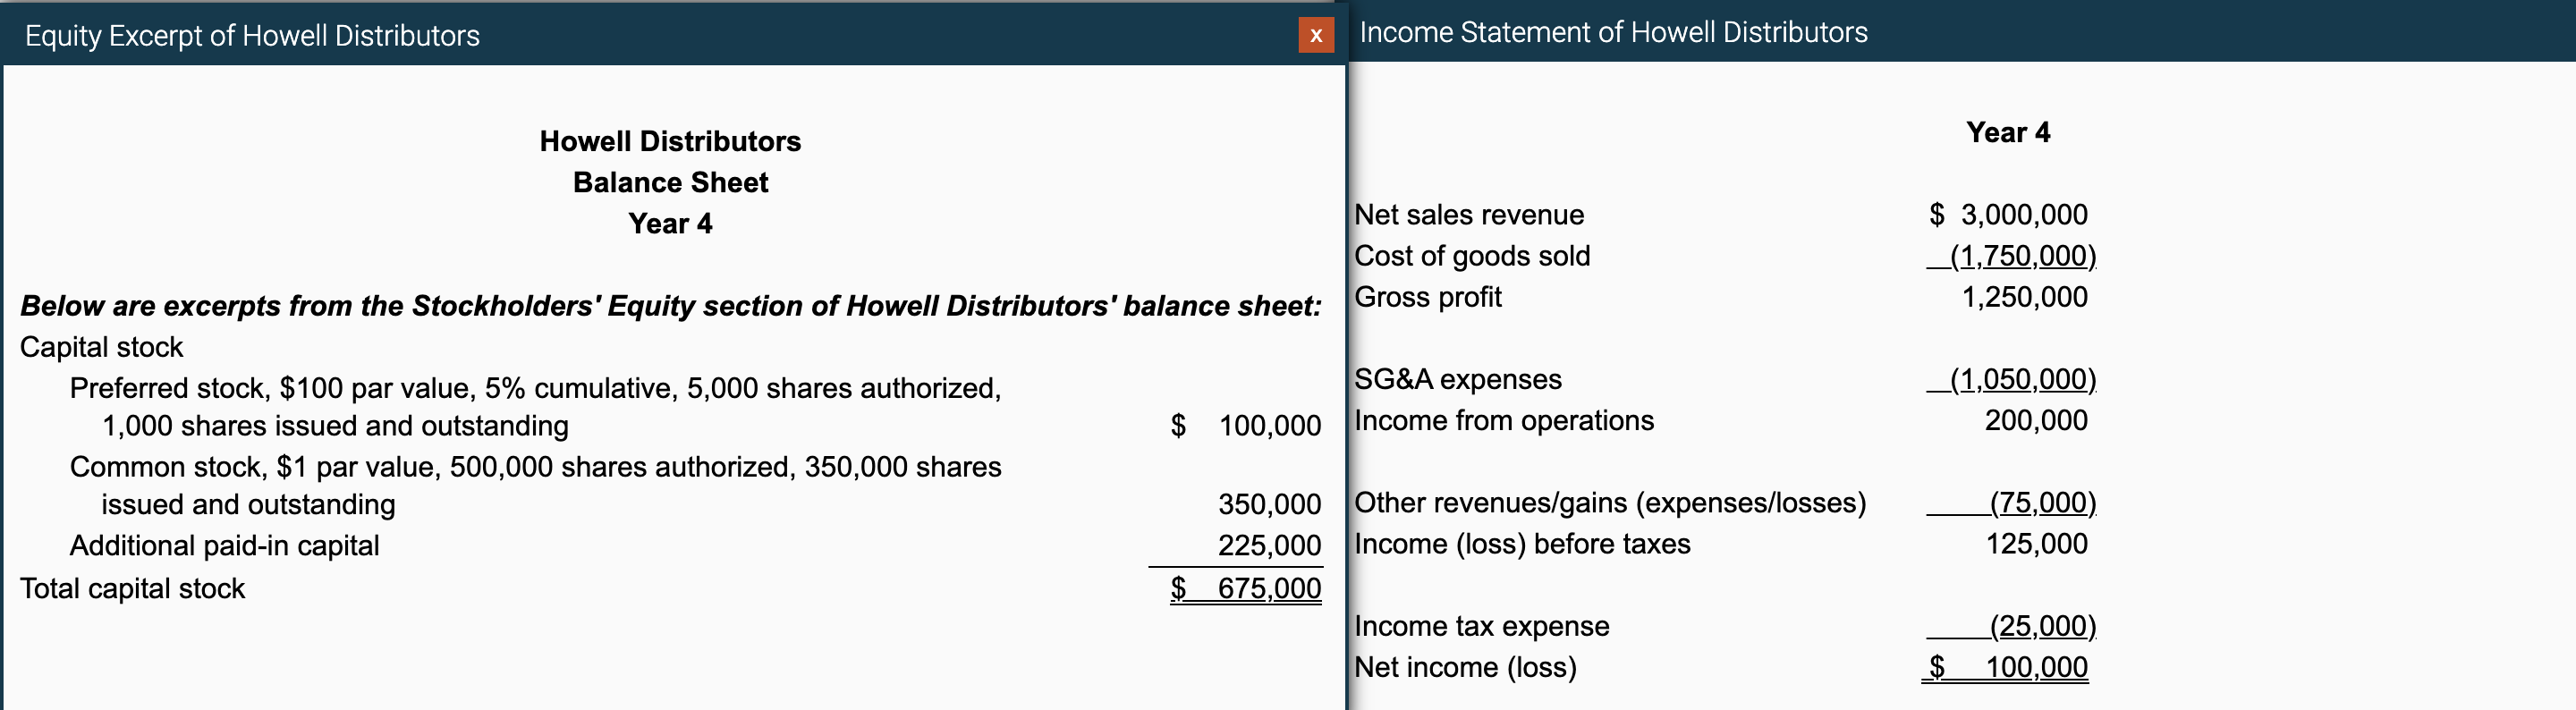Click the issued and outstanding line under Common stock
The height and width of the screenshot is (710, 2576).
248,504
